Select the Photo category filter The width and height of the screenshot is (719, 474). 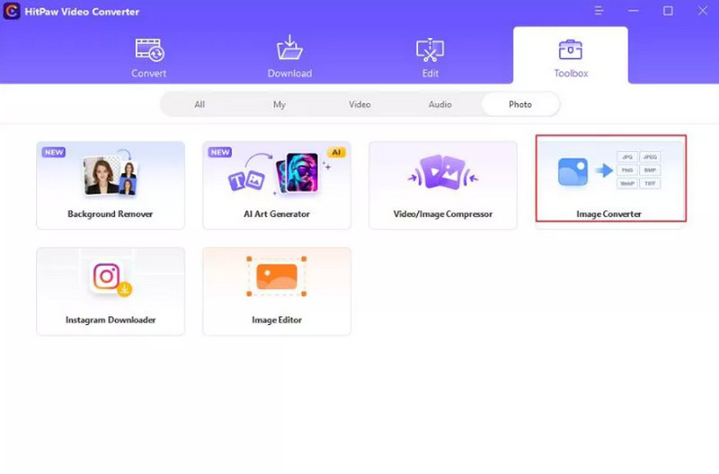(520, 104)
